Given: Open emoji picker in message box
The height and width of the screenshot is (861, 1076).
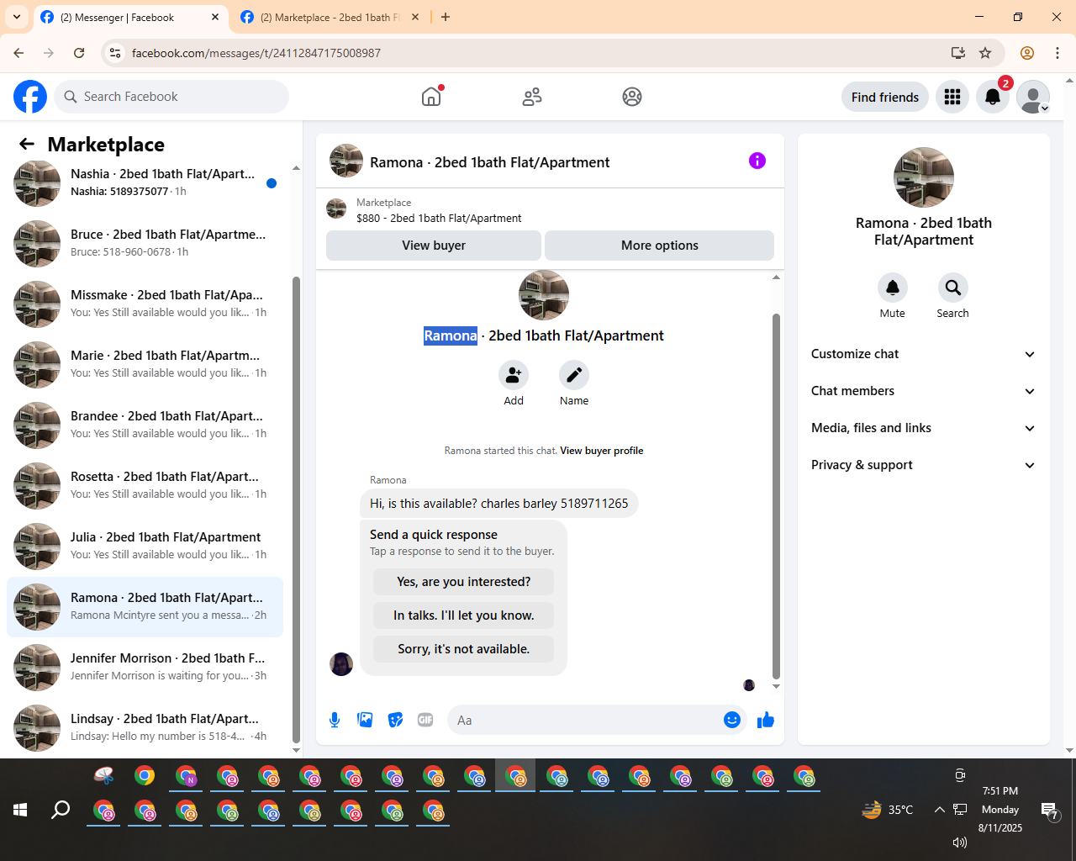Looking at the screenshot, I should [732, 720].
